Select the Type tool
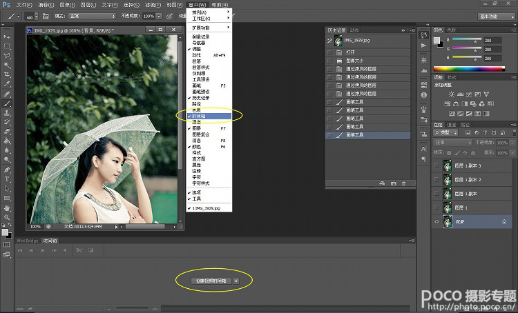This screenshot has height=313, width=518. click(x=7, y=179)
